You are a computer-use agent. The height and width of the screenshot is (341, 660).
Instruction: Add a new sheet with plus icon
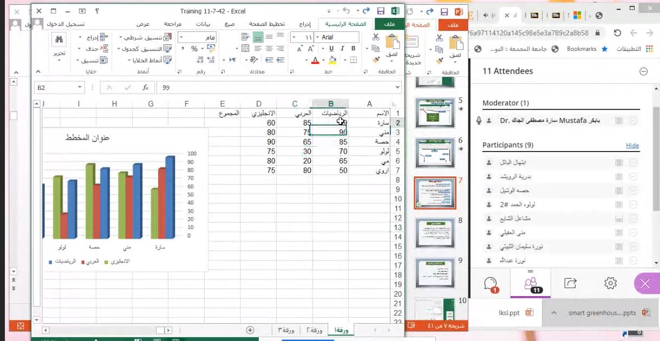pyautogui.click(x=250, y=330)
